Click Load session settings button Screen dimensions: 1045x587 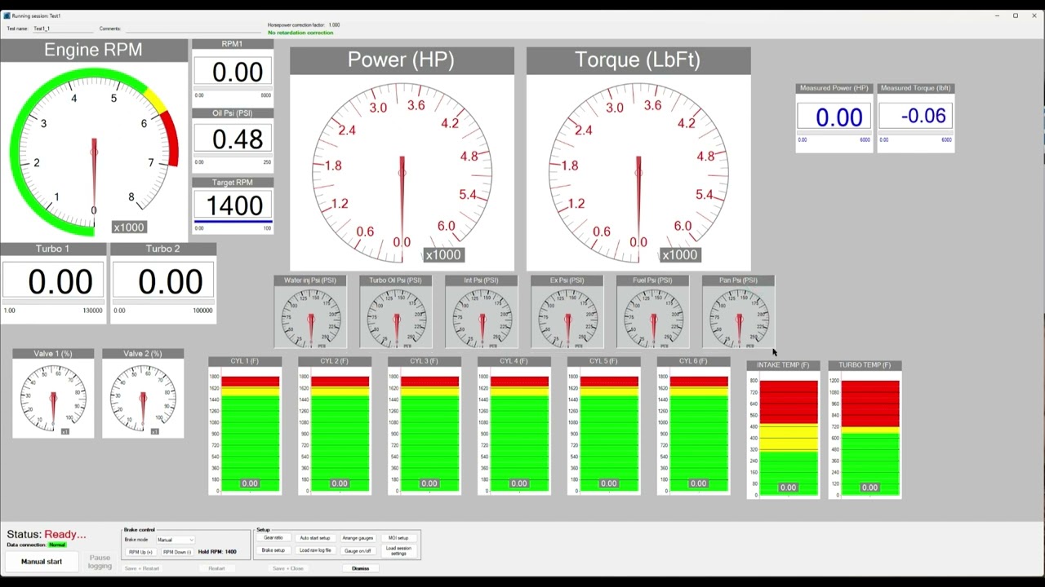tap(398, 550)
